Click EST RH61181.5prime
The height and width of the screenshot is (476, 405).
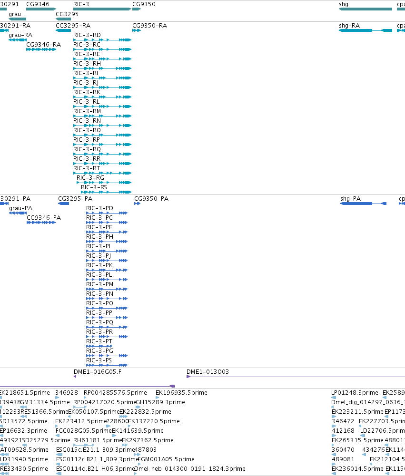tap(98, 440)
